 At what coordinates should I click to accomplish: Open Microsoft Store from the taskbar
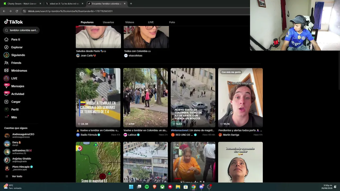(x=186, y=187)
